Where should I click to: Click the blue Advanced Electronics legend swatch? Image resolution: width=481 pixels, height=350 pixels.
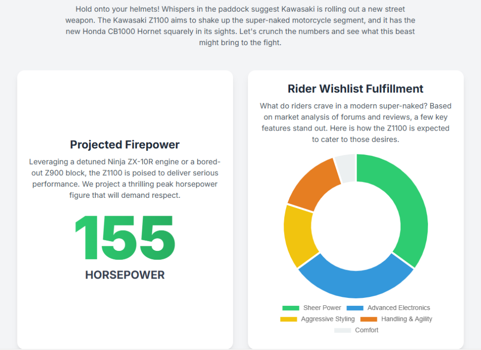355,308
